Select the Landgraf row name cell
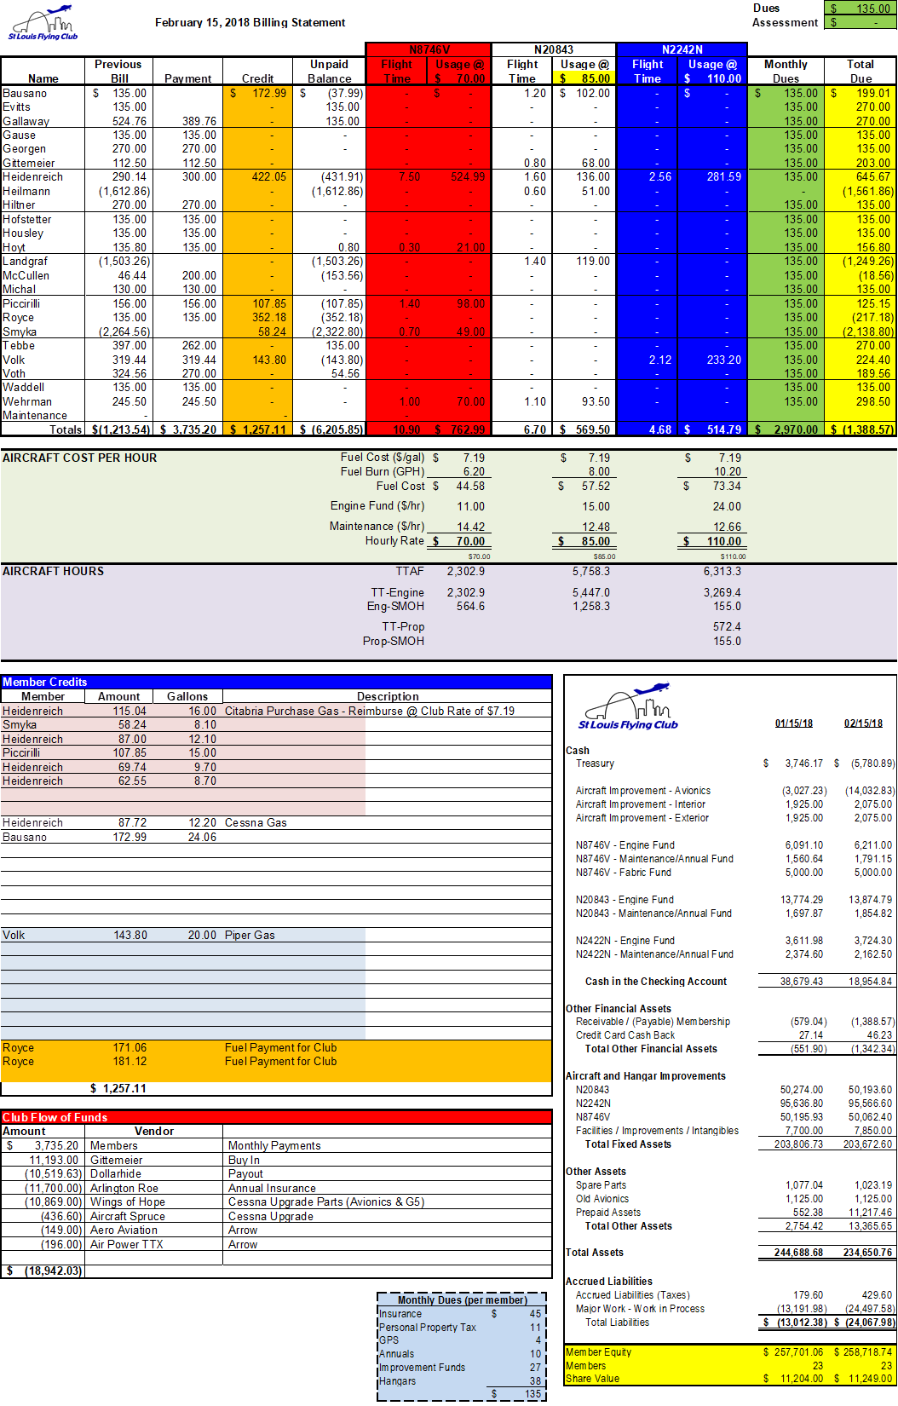 click(x=26, y=262)
